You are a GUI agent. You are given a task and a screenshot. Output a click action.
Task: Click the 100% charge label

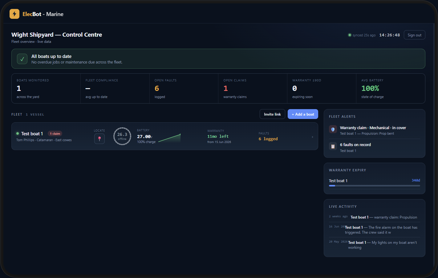tap(146, 142)
